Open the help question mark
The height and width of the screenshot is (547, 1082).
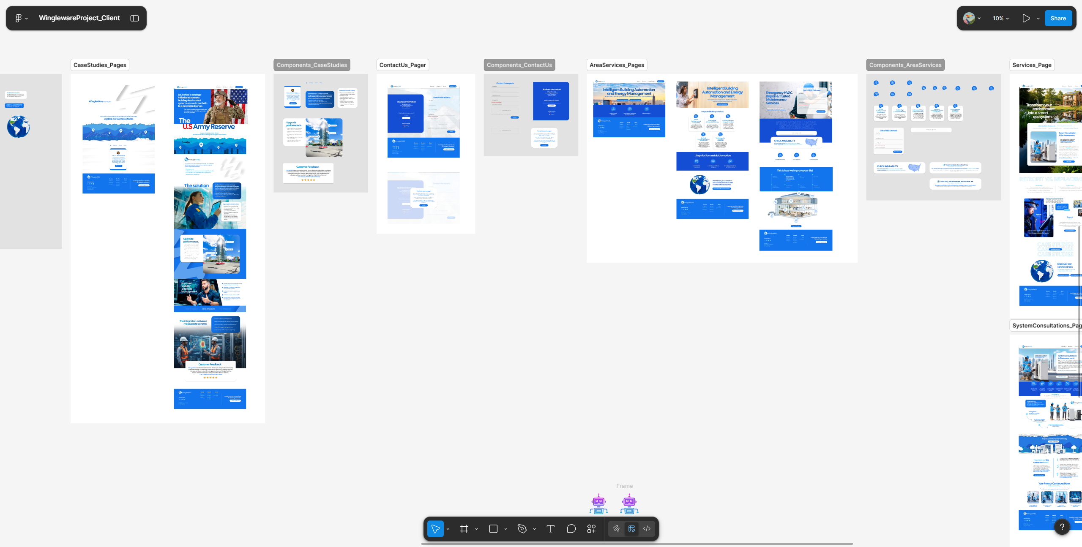tap(1062, 527)
